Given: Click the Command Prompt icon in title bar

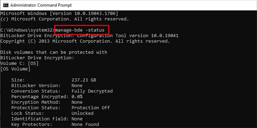Looking at the screenshot, I should [x=5, y=5].
